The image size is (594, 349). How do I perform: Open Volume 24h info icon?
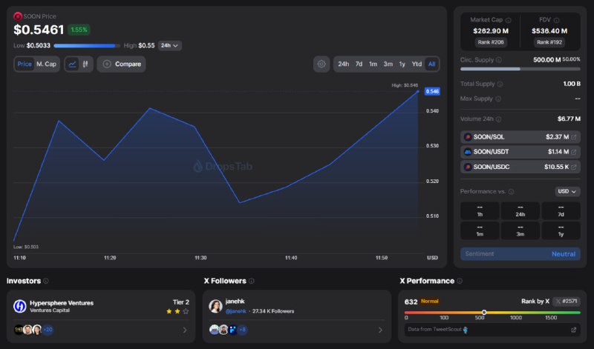(x=498, y=119)
